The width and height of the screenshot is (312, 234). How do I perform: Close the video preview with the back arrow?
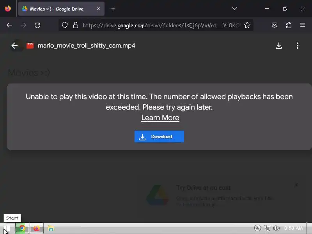(x=14, y=46)
